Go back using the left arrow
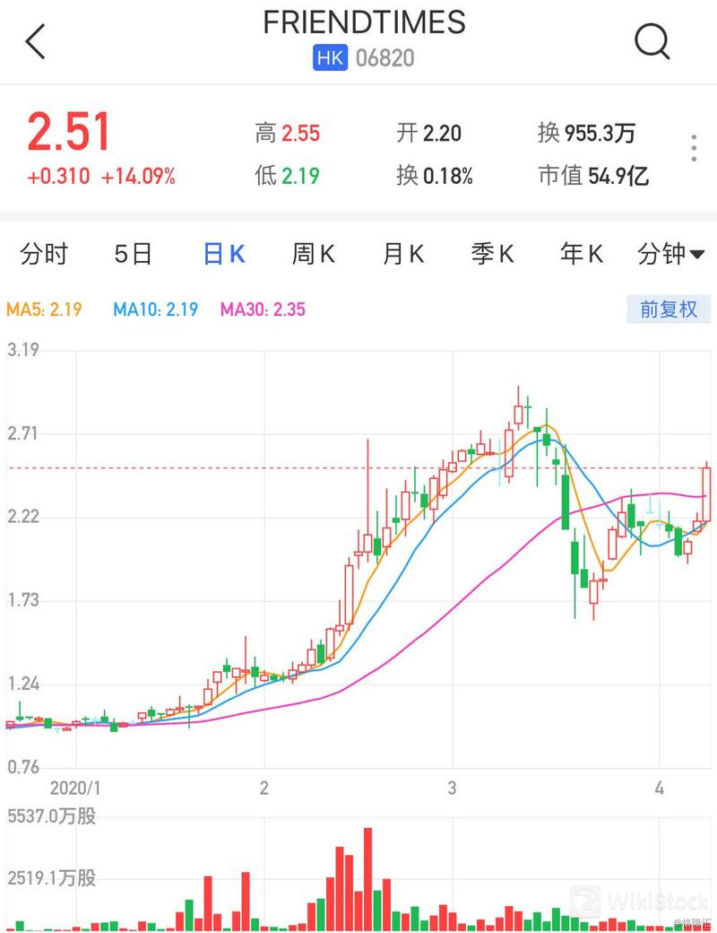Viewport: 717px width, 933px height. point(35,42)
